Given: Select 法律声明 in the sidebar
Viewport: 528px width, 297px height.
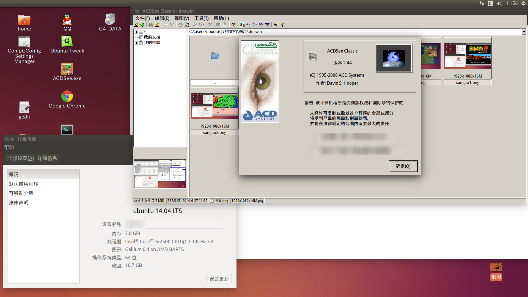Looking at the screenshot, I should pyautogui.click(x=43, y=203).
